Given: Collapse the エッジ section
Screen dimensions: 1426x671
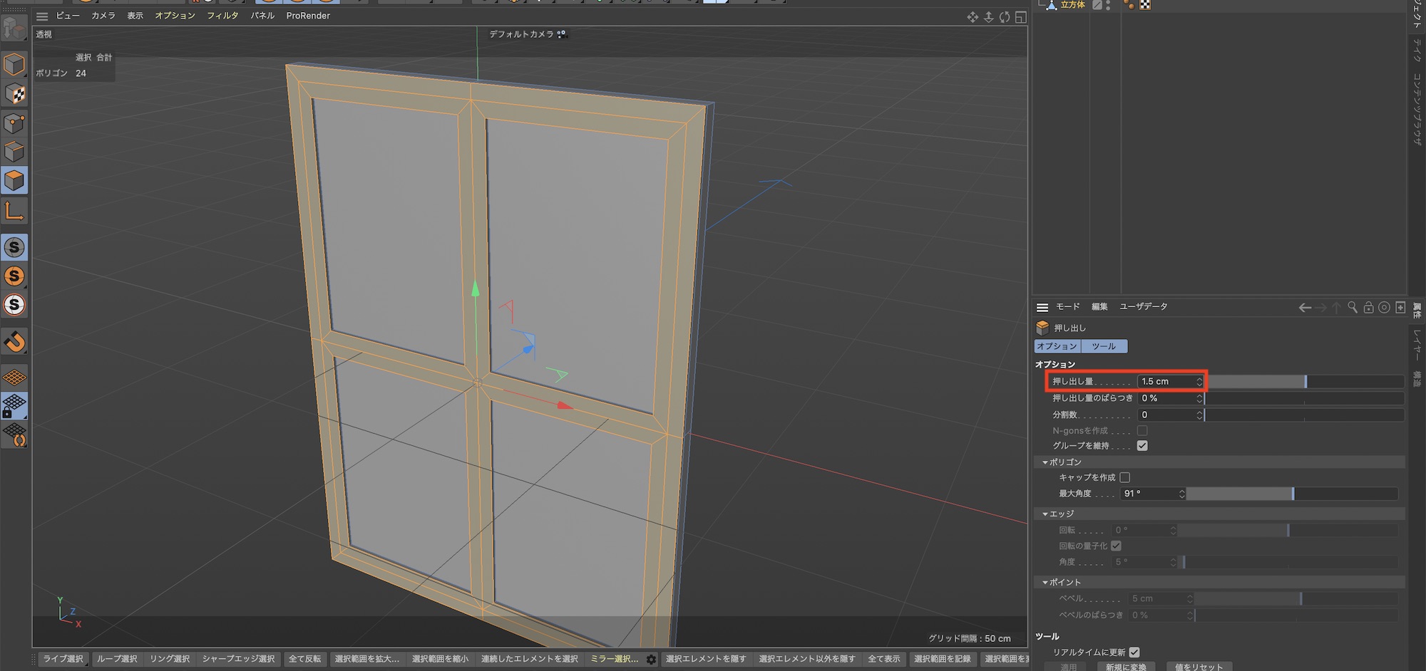Looking at the screenshot, I should tap(1045, 514).
